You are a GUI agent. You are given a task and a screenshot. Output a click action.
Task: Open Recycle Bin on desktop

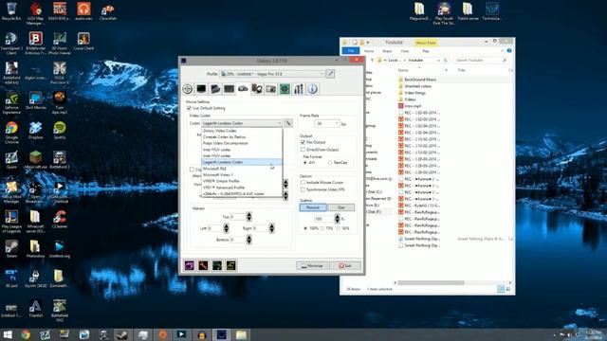(x=11, y=10)
